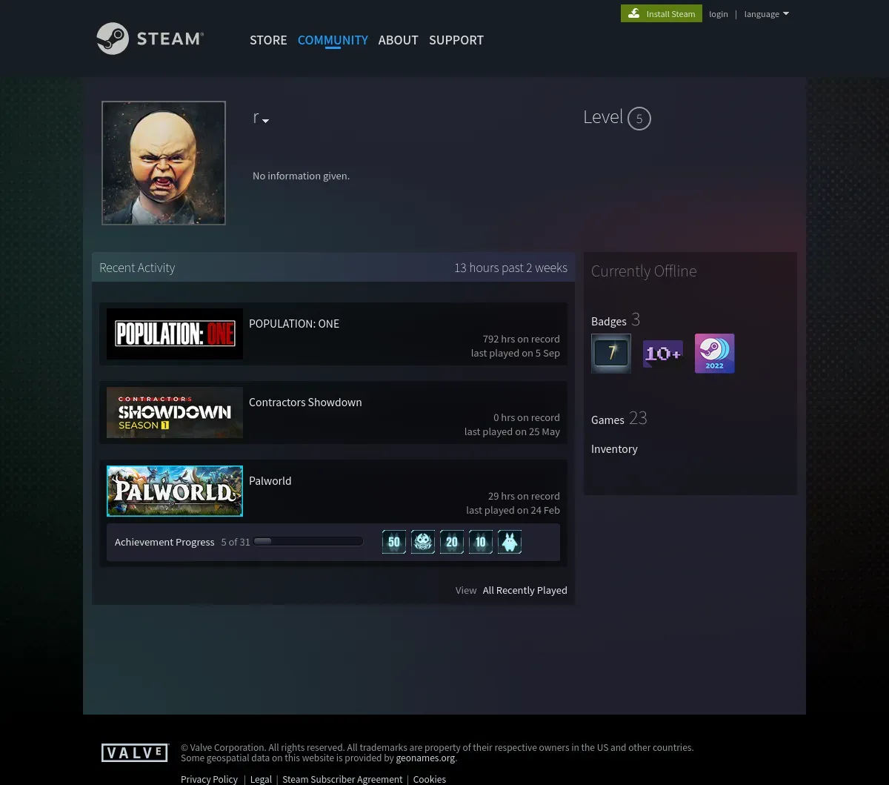Viewport: 889px width, 785px height.
Task: Open the Inventory link
Action: (x=614, y=448)
